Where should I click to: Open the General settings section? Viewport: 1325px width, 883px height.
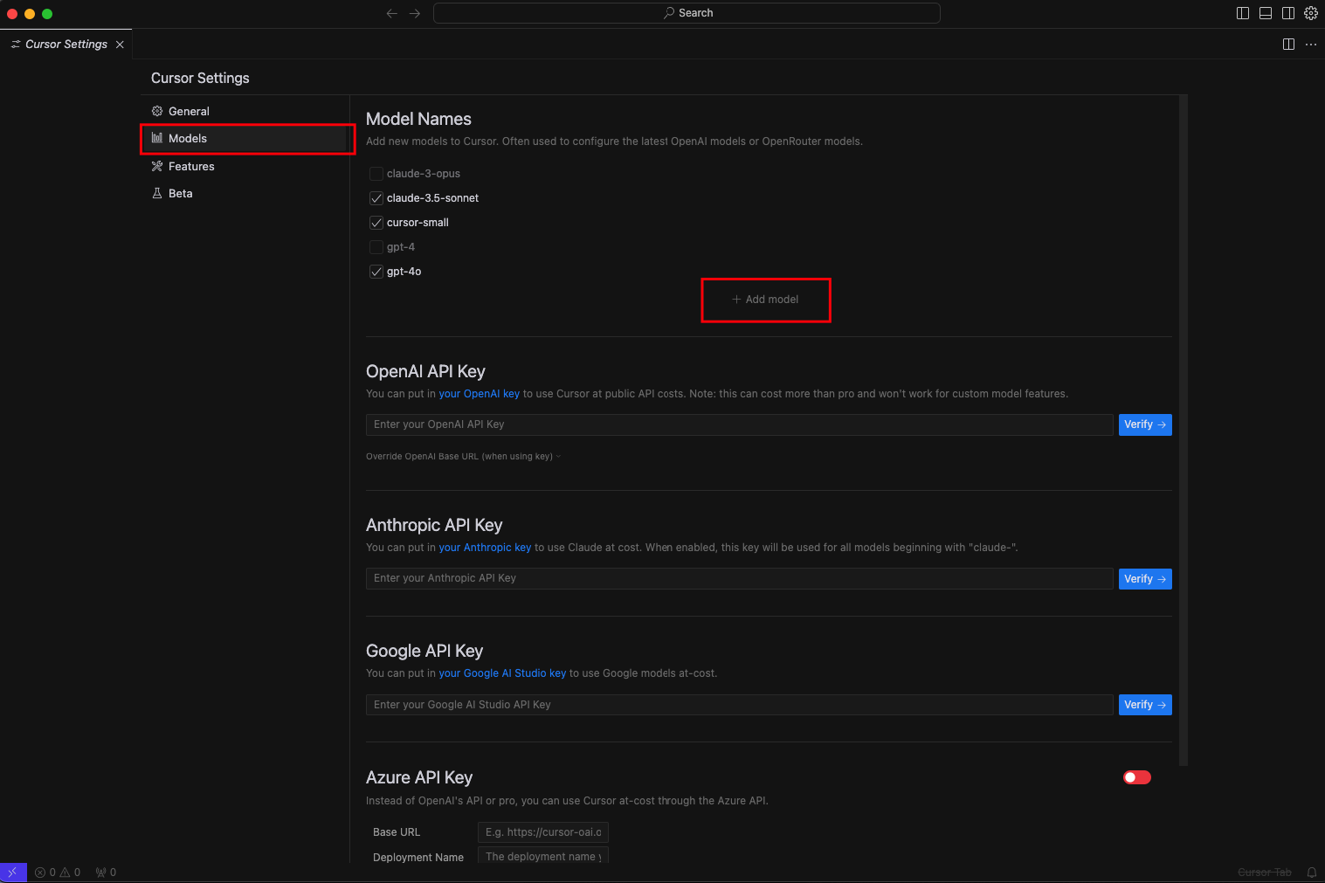[x=245, y=111]
